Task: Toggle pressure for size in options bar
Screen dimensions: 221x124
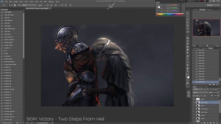Action: coord(70,5)
